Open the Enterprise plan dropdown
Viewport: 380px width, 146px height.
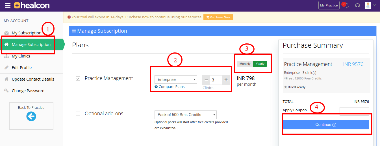[x=176, y=79]
